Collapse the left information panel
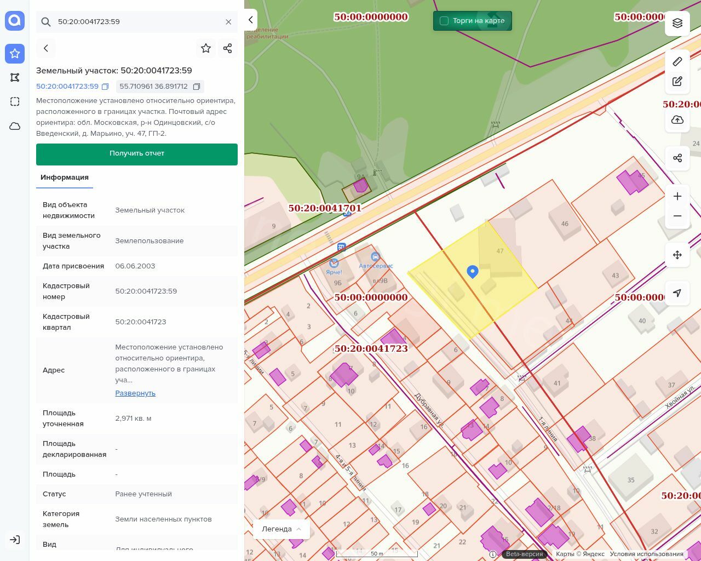 [x=250, y=20]
